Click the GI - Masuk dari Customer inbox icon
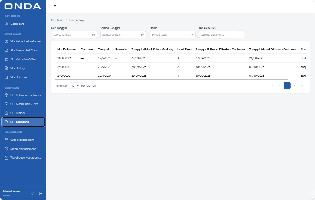315x200 pixels. (x=6, y=104)
